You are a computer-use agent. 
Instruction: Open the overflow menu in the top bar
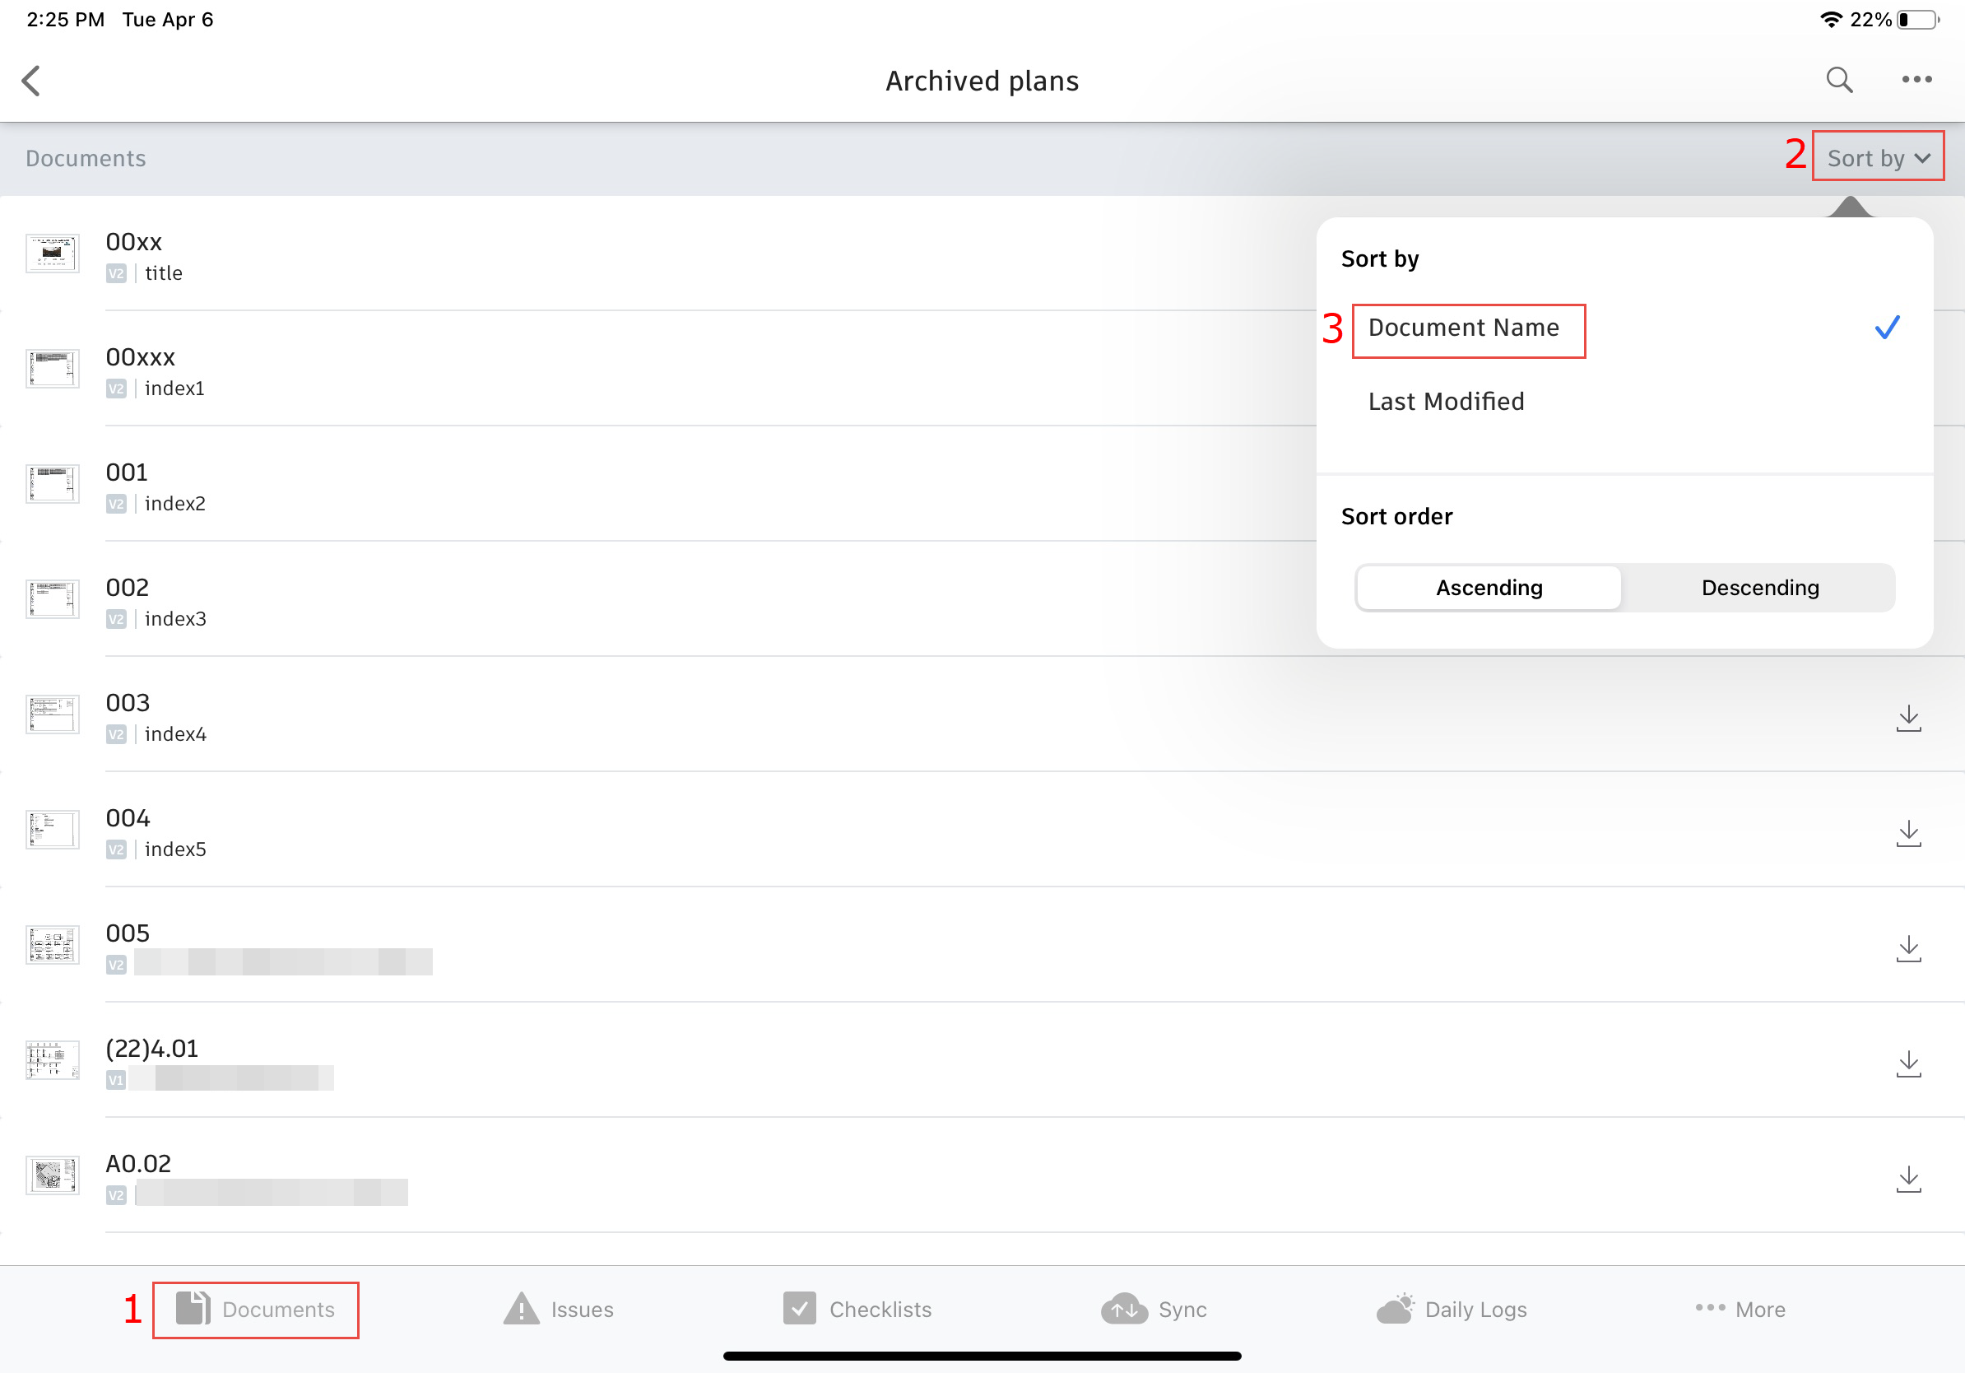coord(1916,80)
